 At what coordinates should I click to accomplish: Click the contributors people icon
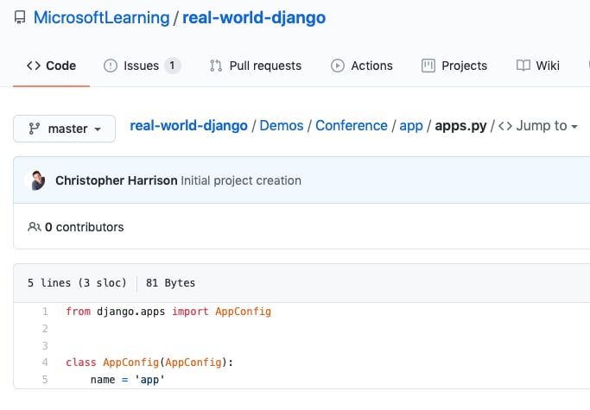pyautogui.click(x=35, y=227)
